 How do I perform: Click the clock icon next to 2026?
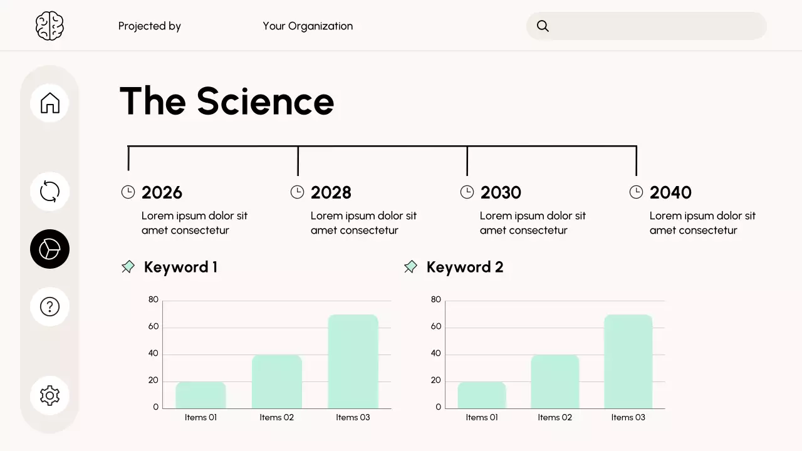128,192
